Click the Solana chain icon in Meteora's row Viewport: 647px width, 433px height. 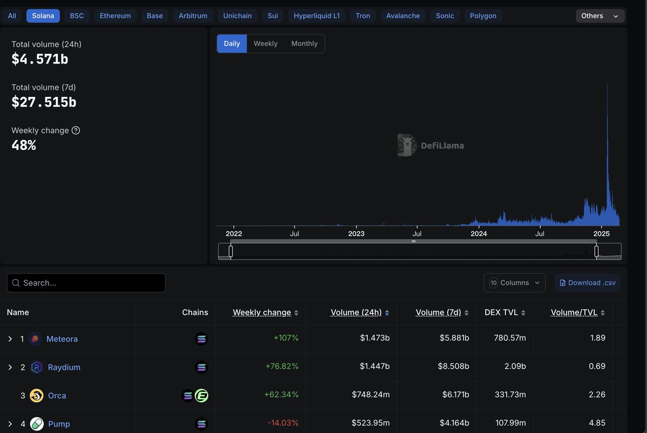[x=202, y=339]
